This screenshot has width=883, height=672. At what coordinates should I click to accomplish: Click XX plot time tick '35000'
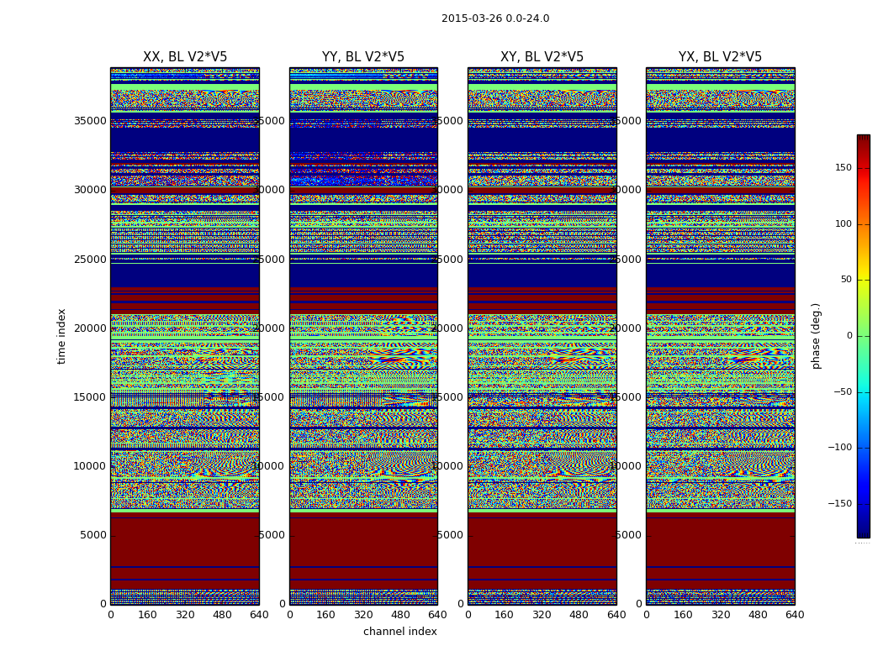coord(90,121)
